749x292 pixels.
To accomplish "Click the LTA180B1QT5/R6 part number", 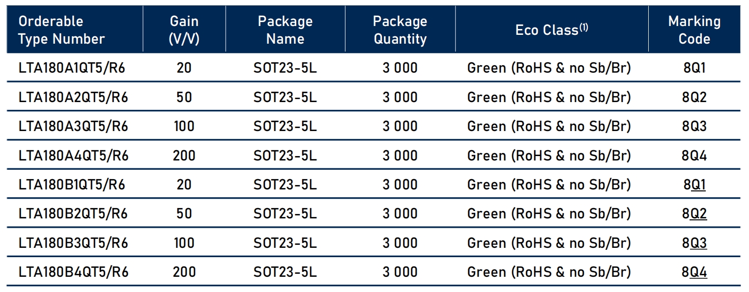I will coord(72,185).
